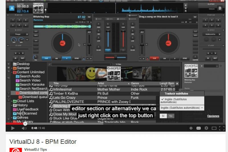Toggle deck B SLIP mode button
The image size is (228, 152).
point(196,31)
